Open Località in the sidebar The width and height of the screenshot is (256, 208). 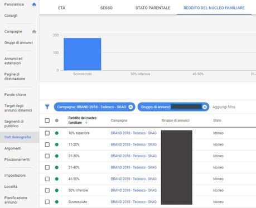coord(11,187)
